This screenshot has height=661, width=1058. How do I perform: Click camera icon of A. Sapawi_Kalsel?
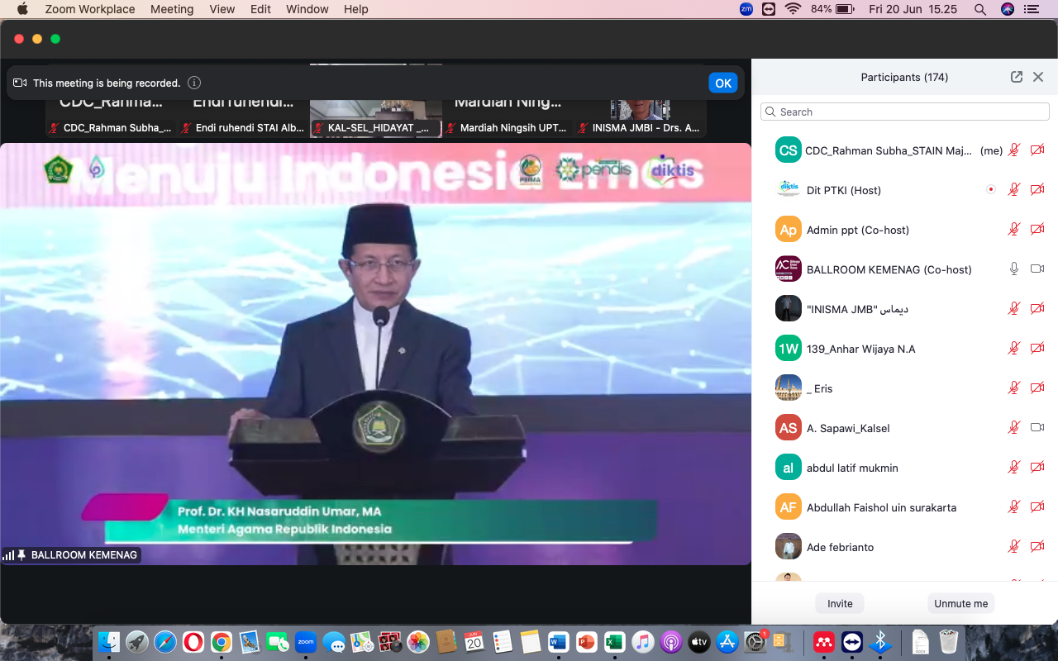tap(1037, 428)
